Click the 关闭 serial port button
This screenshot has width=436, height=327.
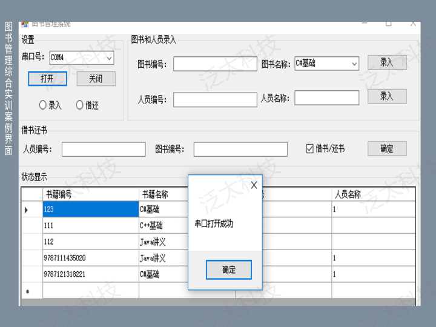tap(96, 79)
